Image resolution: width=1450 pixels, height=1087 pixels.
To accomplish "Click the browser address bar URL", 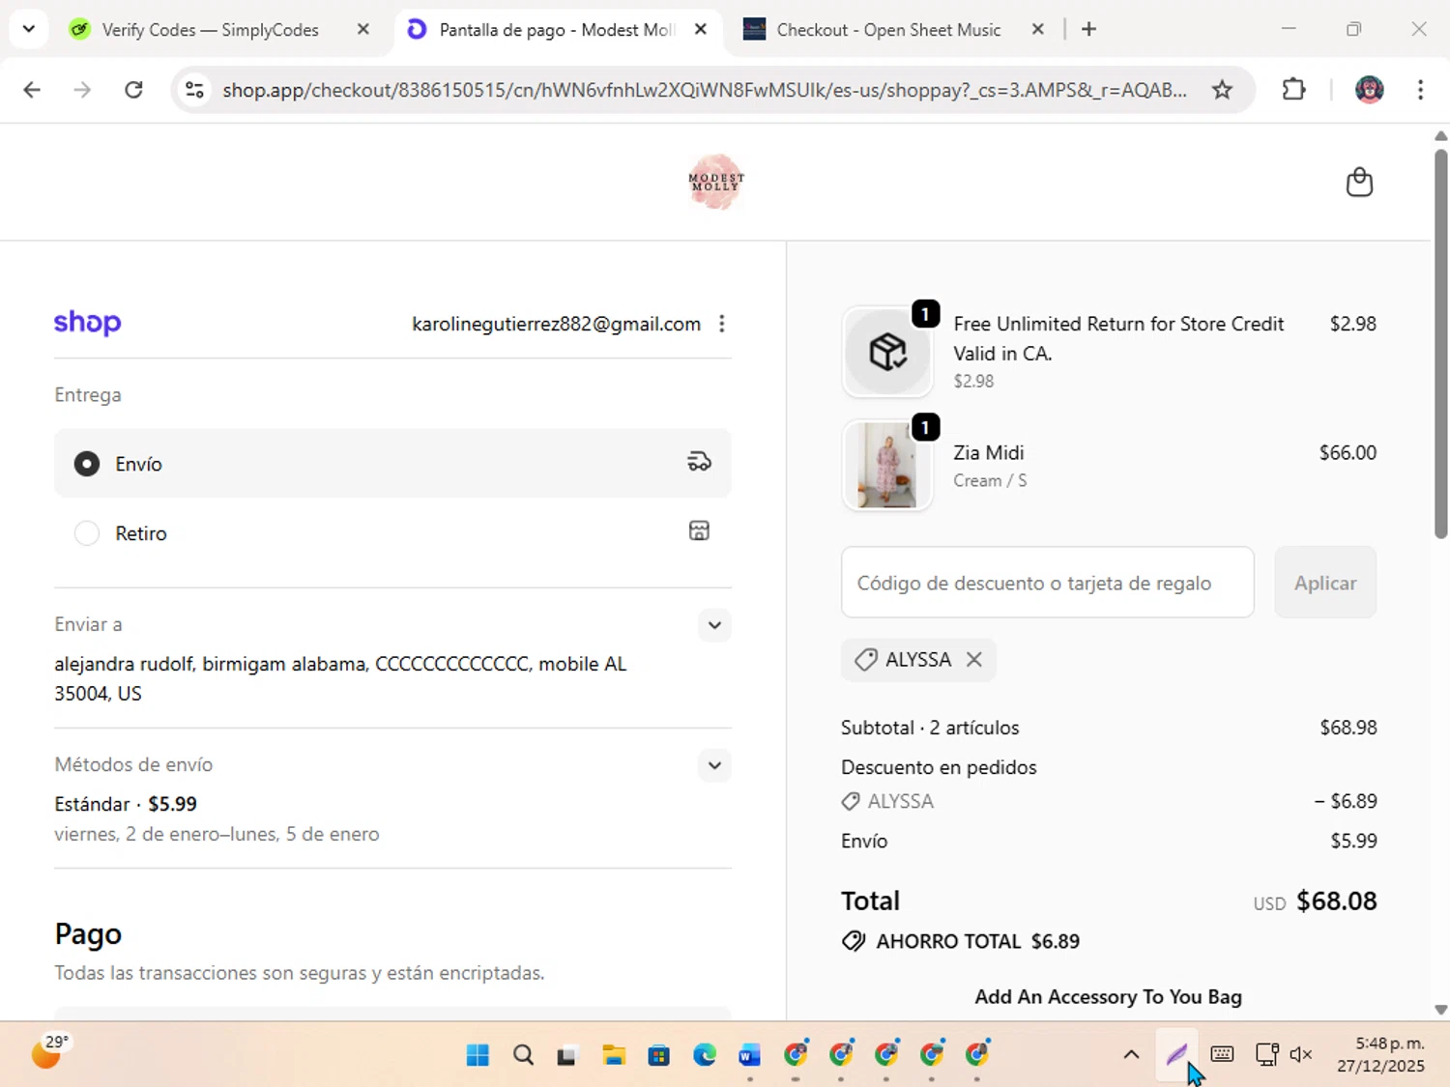I will click(704, 90).
